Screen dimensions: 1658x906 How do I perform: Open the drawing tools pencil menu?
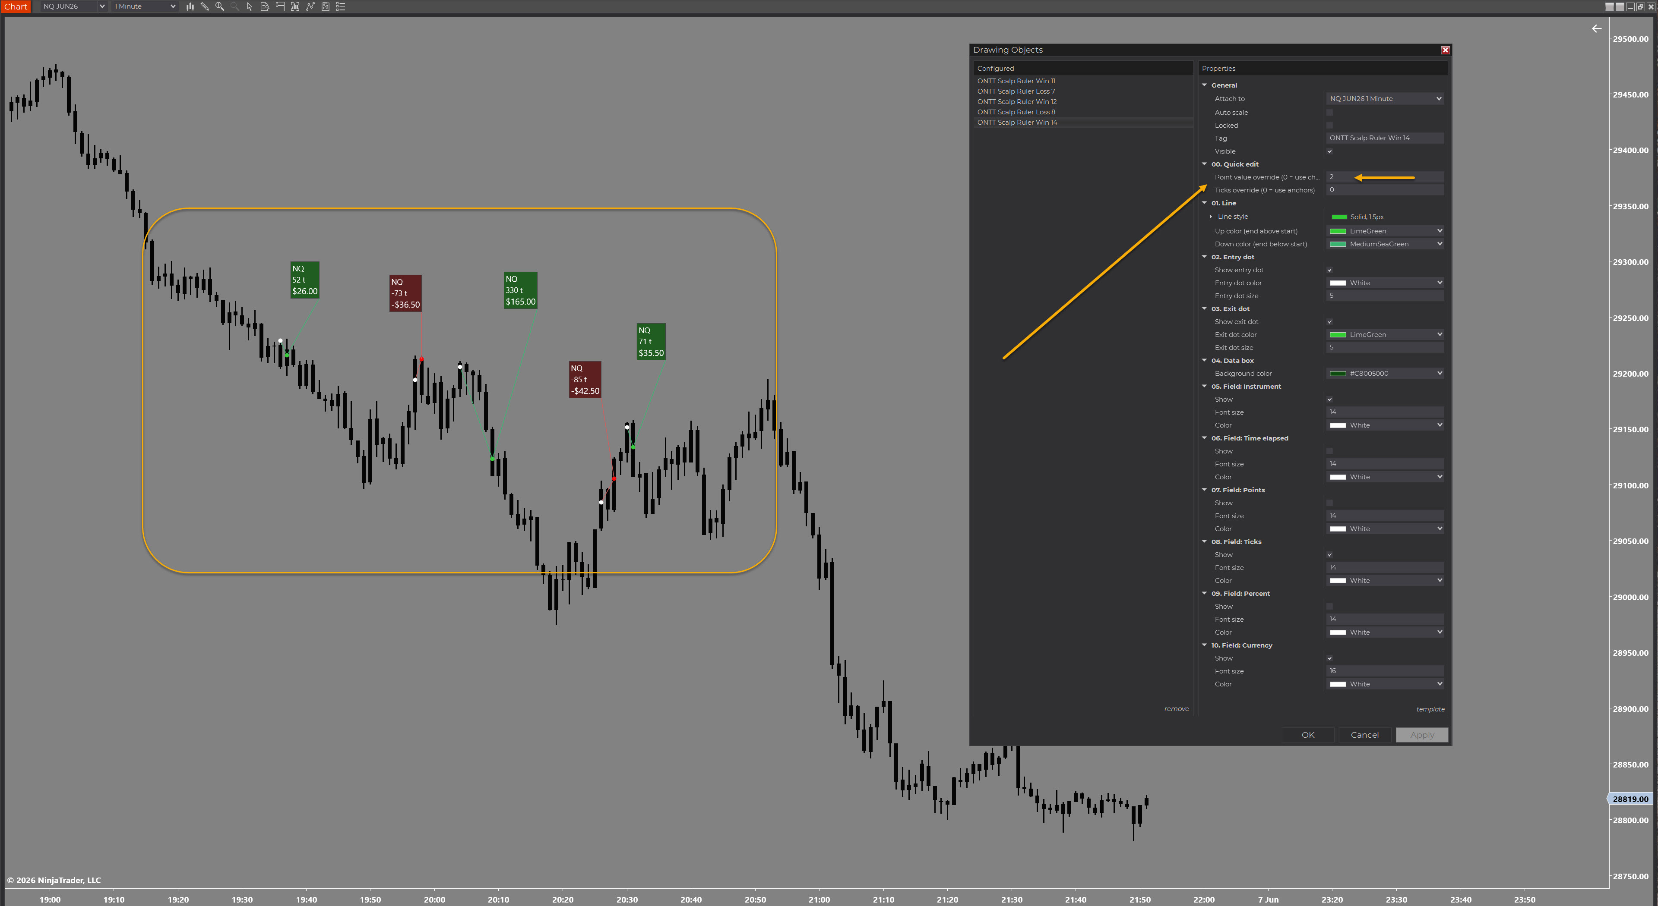click(205, 6)
